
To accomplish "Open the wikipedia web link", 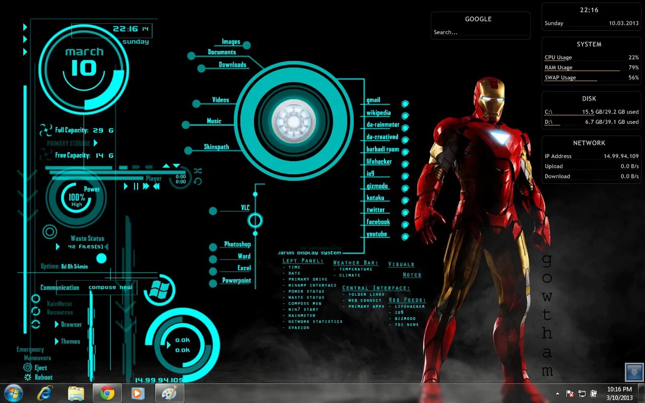I will click(x=378, y=113).
